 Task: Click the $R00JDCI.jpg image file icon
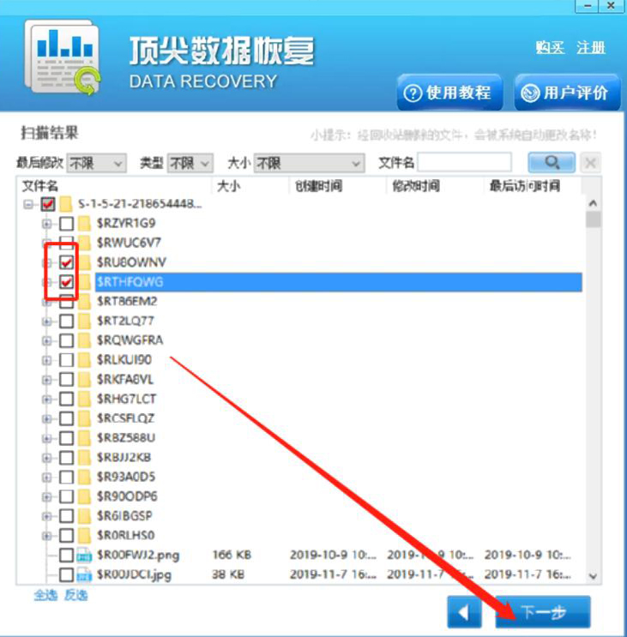tap(84, 574)
